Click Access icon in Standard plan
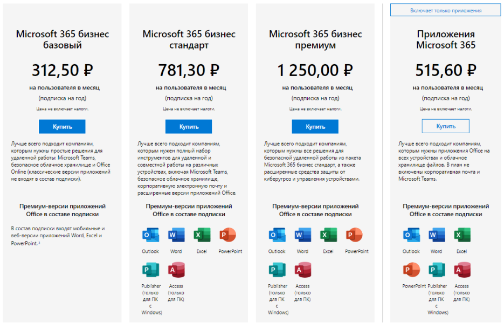This screenshot has height=323, width=504. 176,270
